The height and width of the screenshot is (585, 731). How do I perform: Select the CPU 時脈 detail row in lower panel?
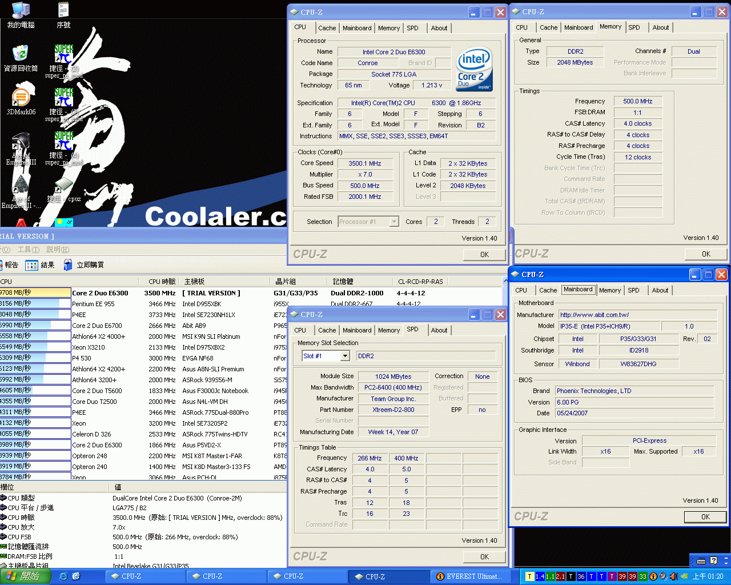tap(143, 518)
